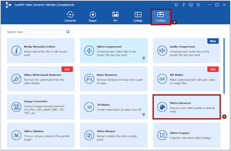
Task: Open Video Merger by its title
Action: coord(106,131)
